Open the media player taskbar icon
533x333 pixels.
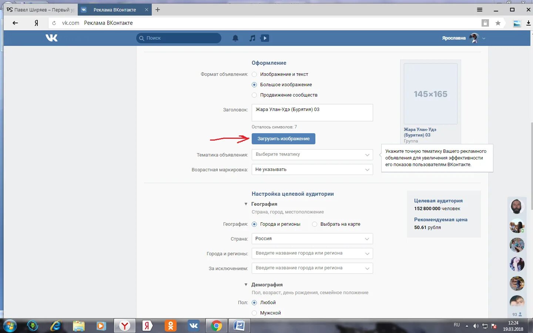pos(101,326)
